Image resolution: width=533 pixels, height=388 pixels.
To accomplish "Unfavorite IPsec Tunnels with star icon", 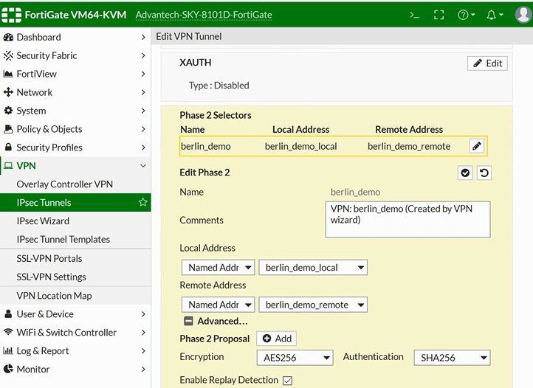I will (142, 202).
